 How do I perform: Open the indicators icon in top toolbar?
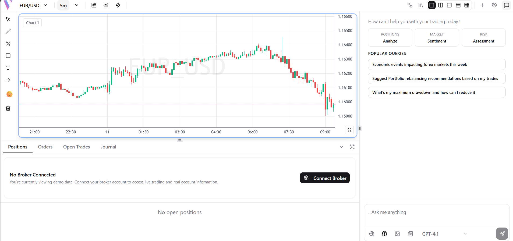tap(106, 5)
